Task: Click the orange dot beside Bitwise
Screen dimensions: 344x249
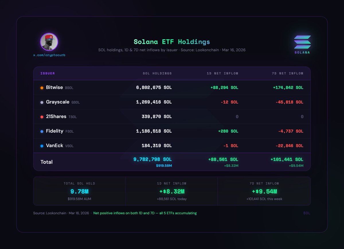Action: (x=42, y=88)
